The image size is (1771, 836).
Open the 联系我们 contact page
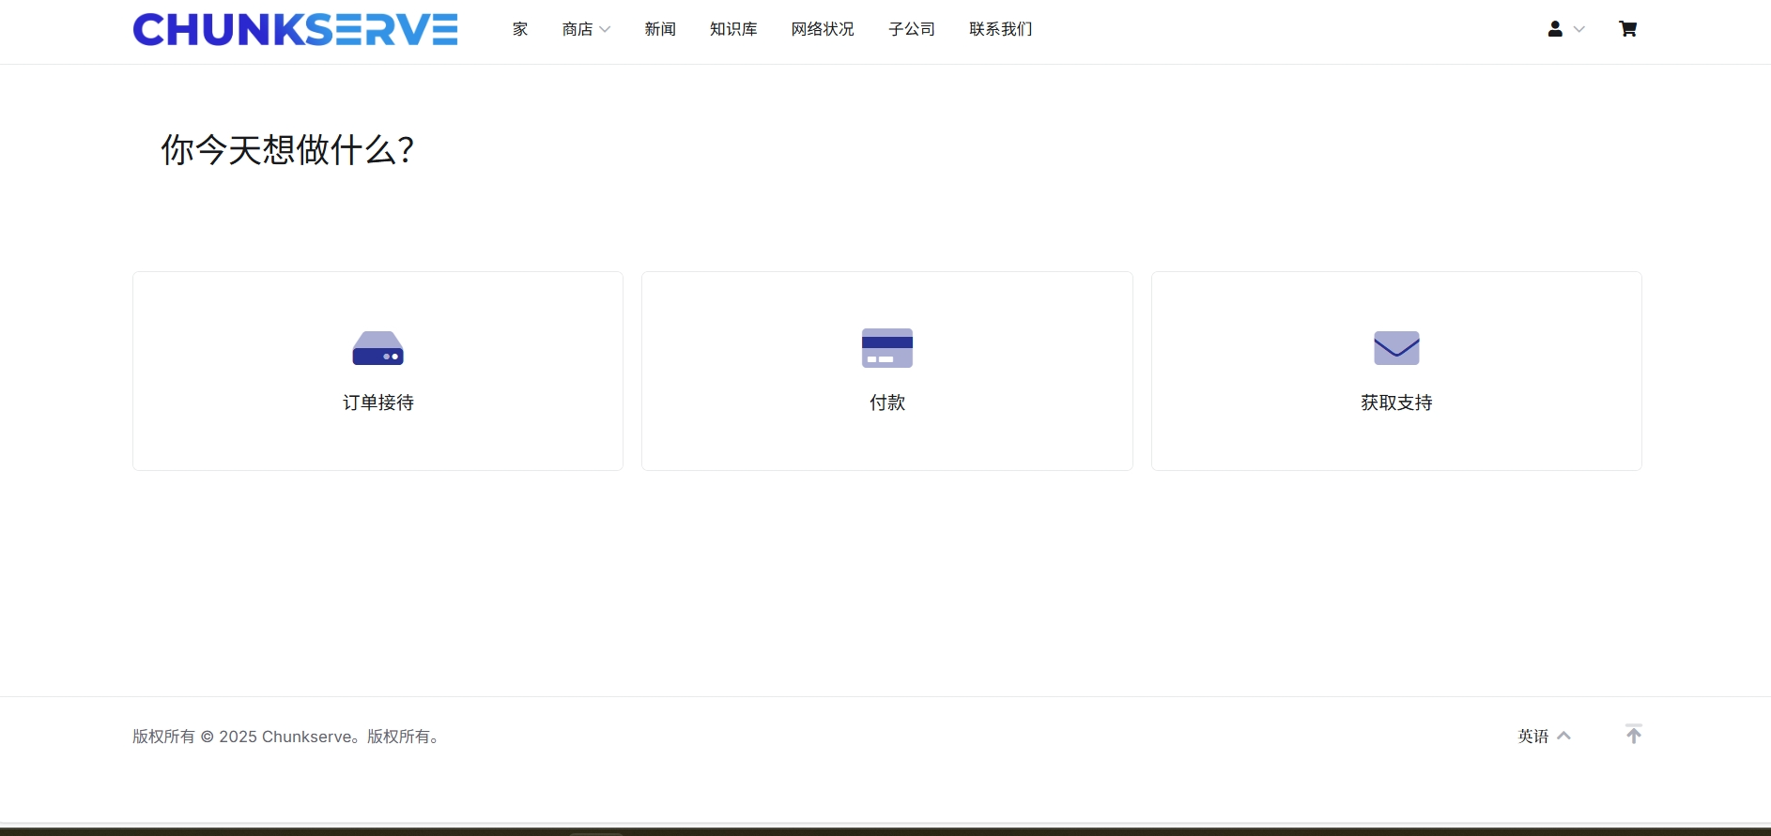pos(1001,29)
